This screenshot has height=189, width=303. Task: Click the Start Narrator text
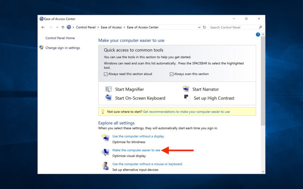click(206, 89)
